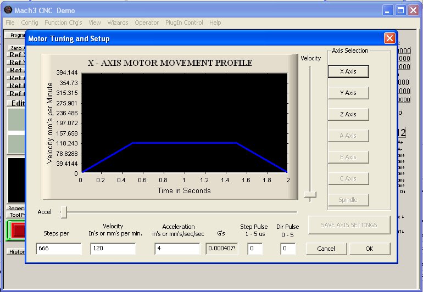The height and width of the screenshot is (292, 423).
Task: Click the Acceleration input field
Action: pyautogui.click(x=177, y=249)
